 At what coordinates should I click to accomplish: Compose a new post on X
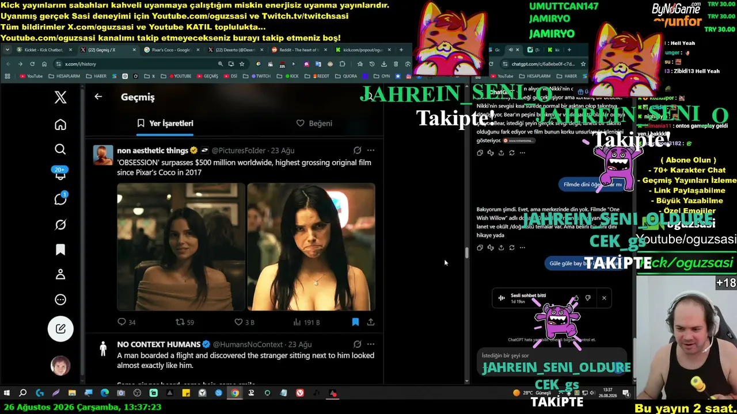point(60,329)
